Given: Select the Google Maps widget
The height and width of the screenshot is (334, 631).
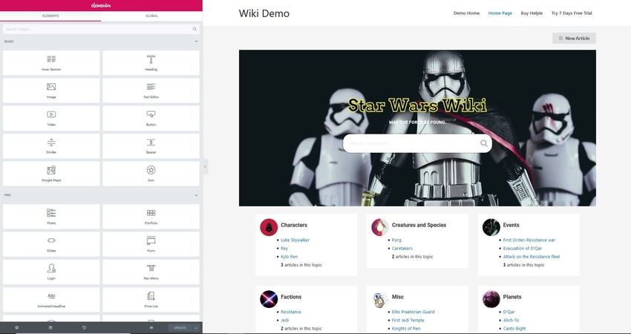Looking at the screenshot, I should point(51,174).
